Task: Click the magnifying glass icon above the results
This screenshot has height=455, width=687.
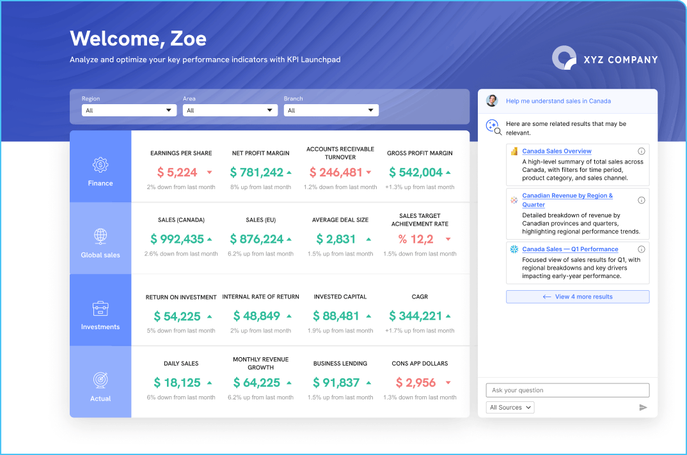Action: pyautogui.click(x=493, y=126)
